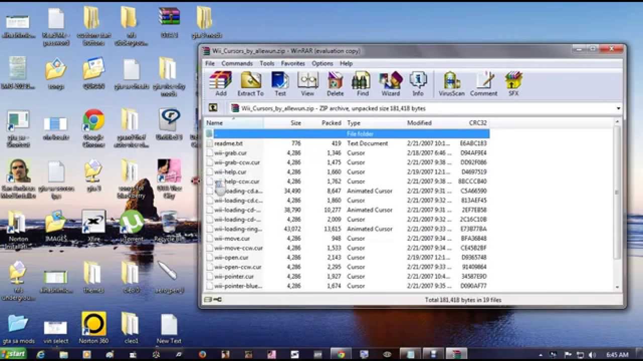The width and height of the screenshot is (643, 361).
Task: Open the New Text document on the desktop
Action: tap(169, 328)
